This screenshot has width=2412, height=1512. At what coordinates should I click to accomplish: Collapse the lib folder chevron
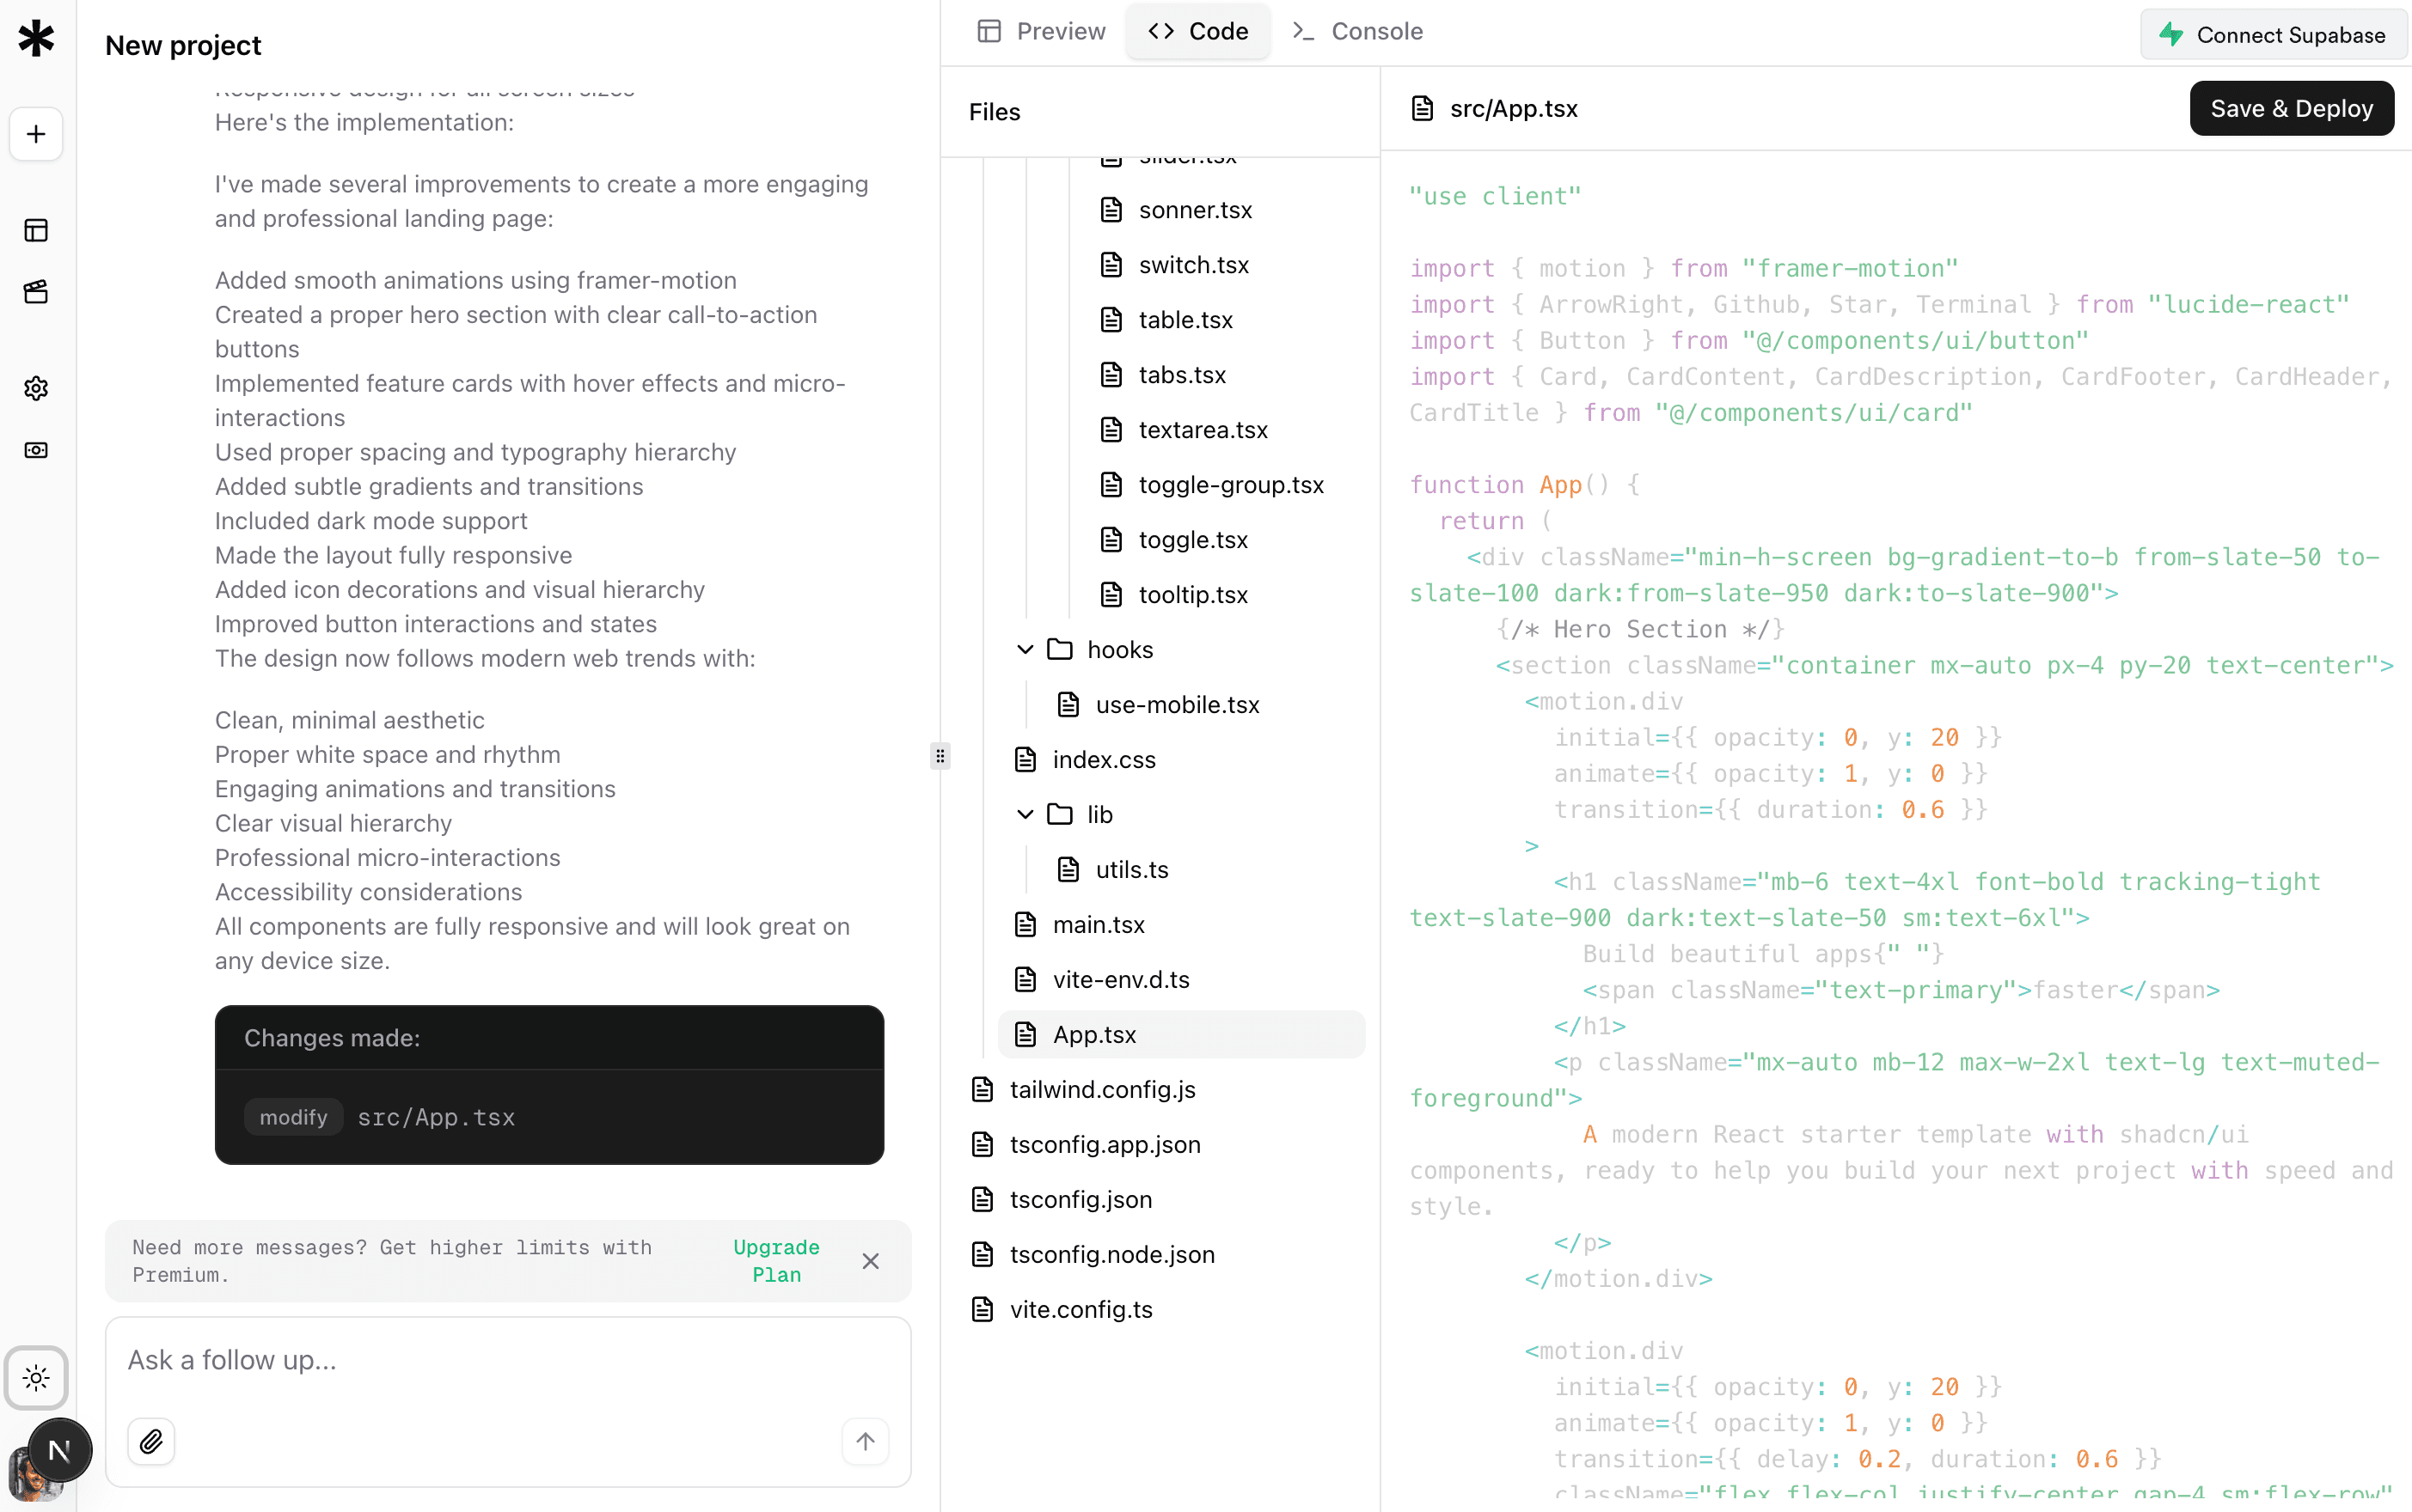pos(1025,815)
